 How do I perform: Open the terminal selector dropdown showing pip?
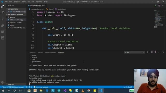coord(134,52)
